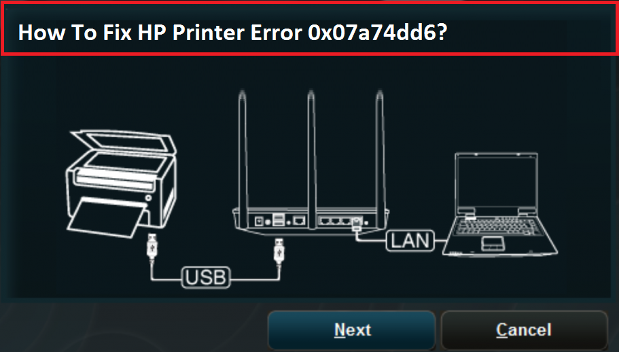
Task: Click the USB plug below the router
Action: [x=279, y=251]
